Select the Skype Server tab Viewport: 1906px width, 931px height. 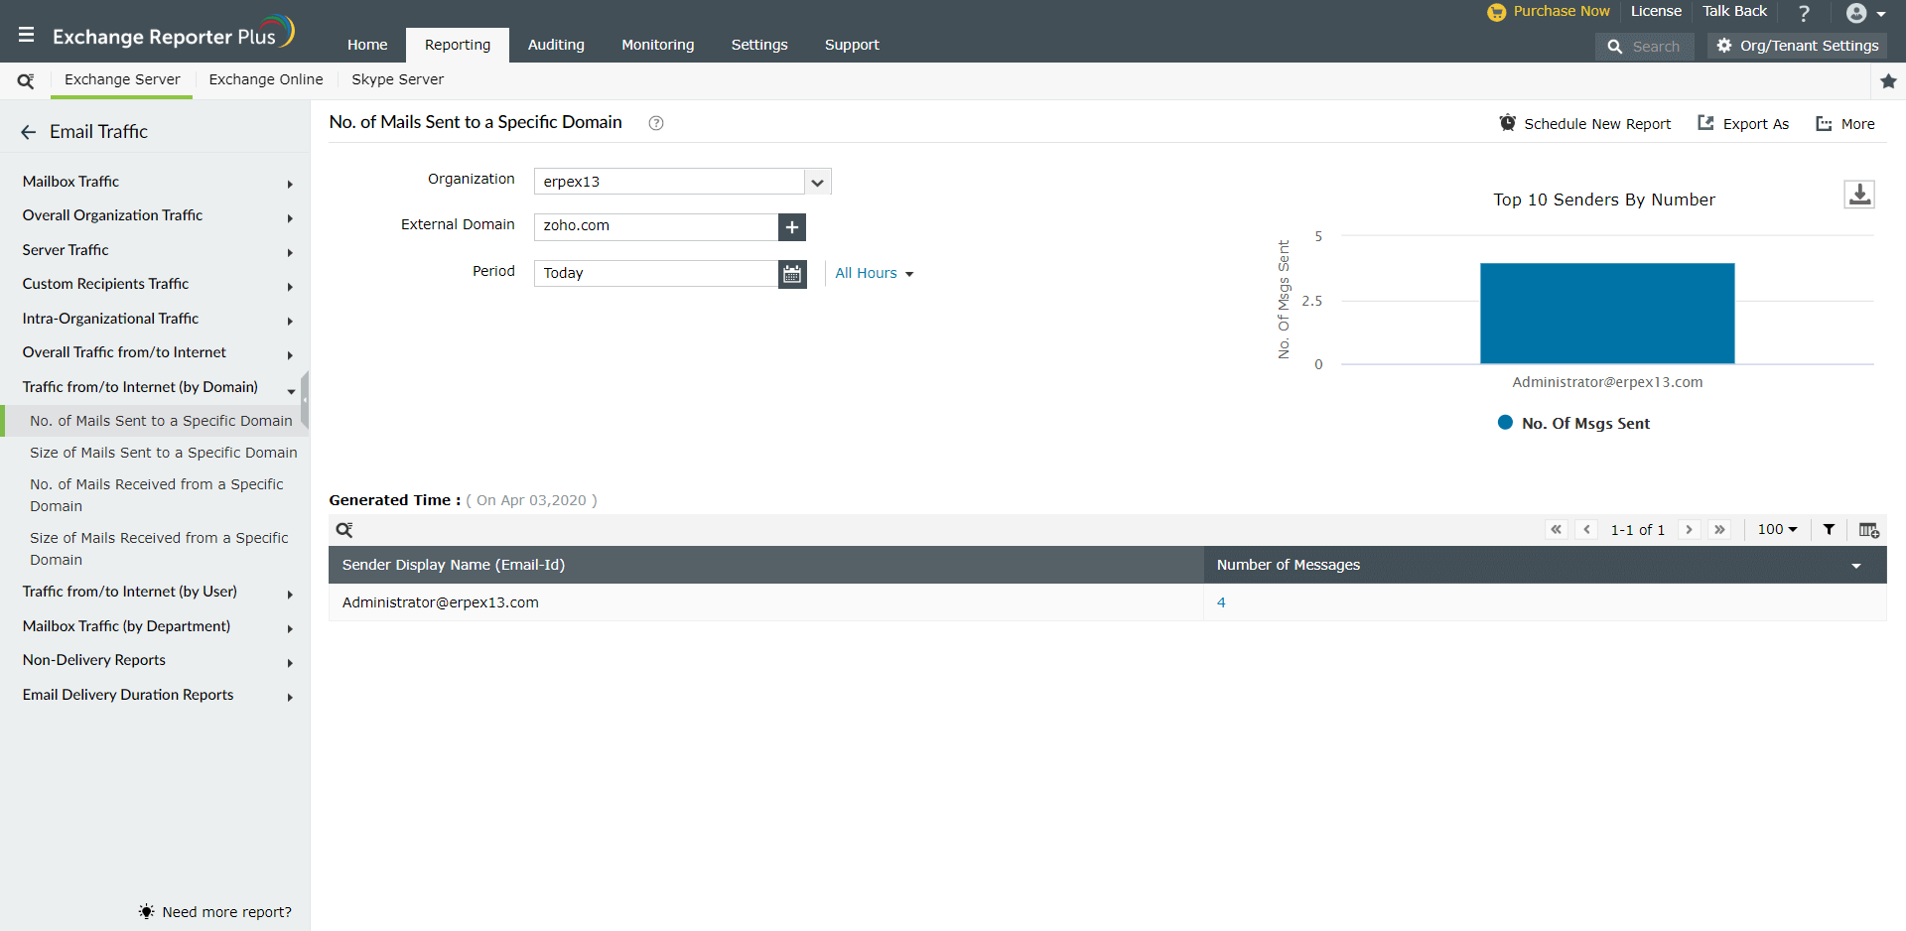(397, 79)
